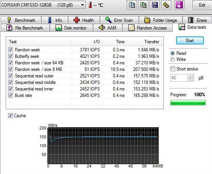Screen dimensions: 212x174
Task: Copy screenshot to clipboard icon
Action: pyautogui.click(x=143, y=5)
